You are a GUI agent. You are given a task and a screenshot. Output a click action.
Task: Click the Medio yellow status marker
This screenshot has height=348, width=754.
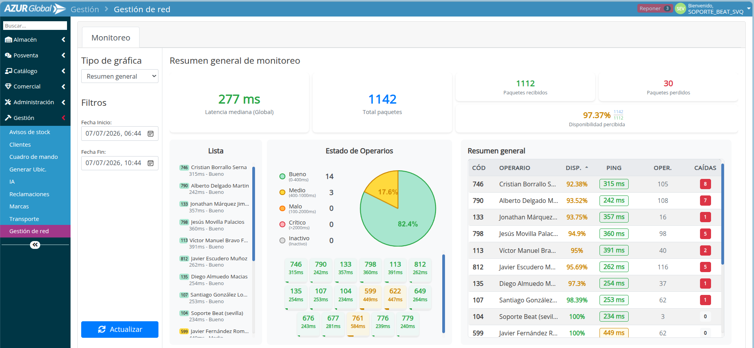pos(282,193)
